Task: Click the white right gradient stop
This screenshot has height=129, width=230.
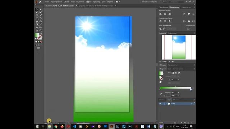Action: coord(191,89)
